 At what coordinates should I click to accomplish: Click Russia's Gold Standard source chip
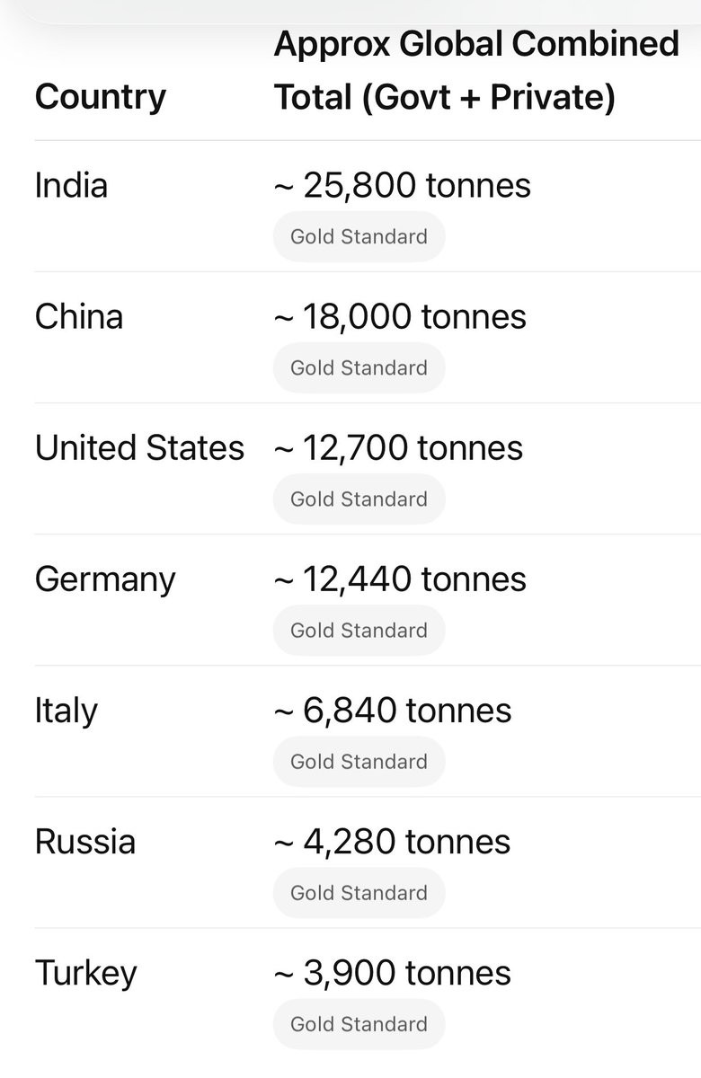pyautogui.click(x=359, y=893)
